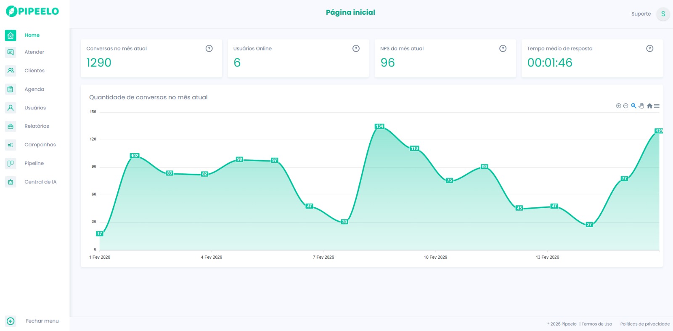The height and width of the screenshot is (331, 673).
Task: Open the Termos de Uso link
Action: pos(596,324)
